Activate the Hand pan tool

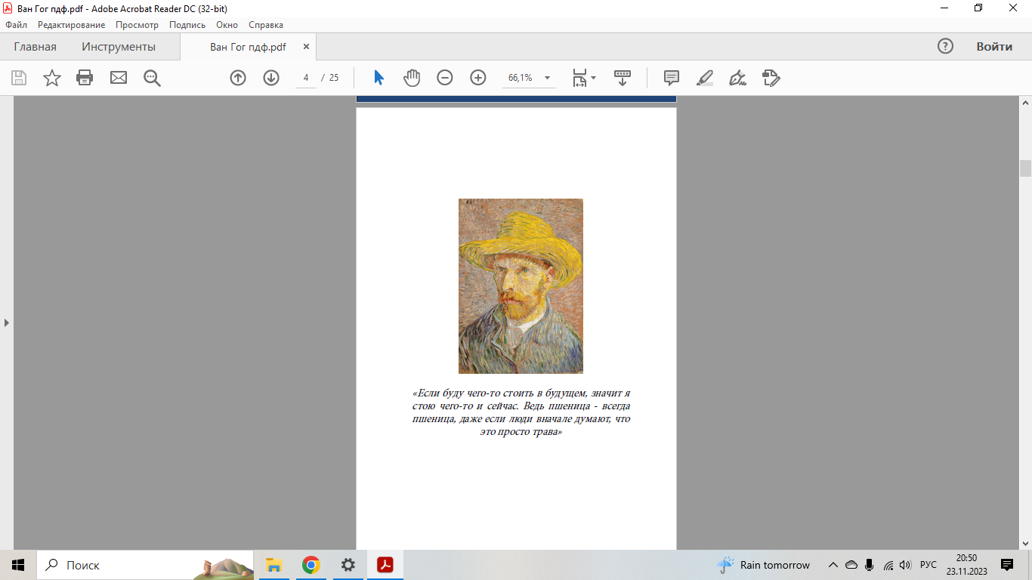click(x=412, y=78)
